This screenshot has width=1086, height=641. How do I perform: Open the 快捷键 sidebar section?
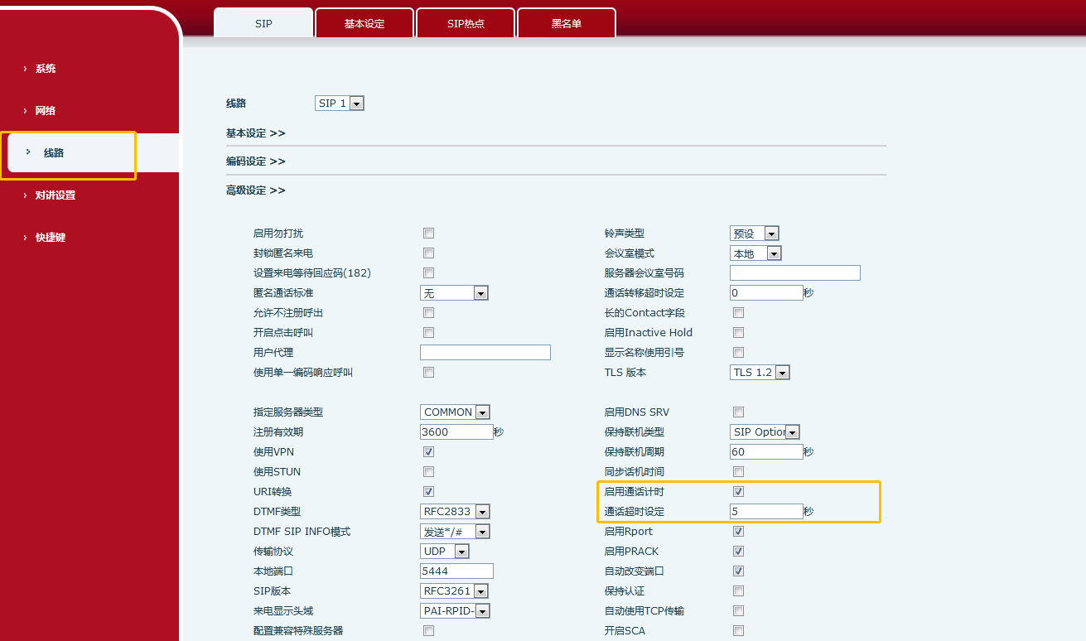point(50,238)
